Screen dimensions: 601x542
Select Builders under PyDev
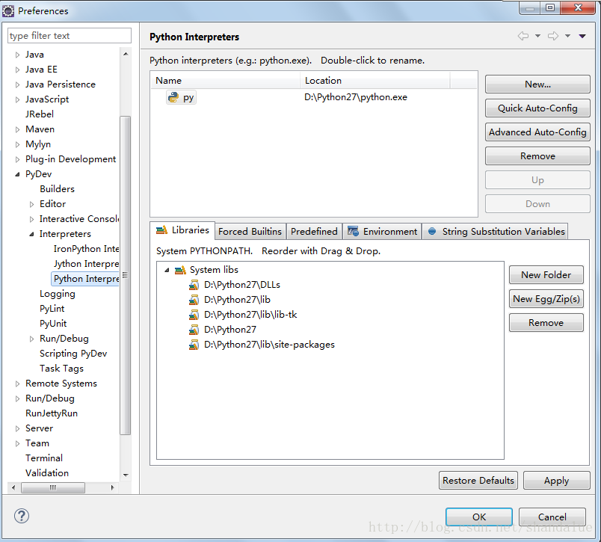pos(57,189)
